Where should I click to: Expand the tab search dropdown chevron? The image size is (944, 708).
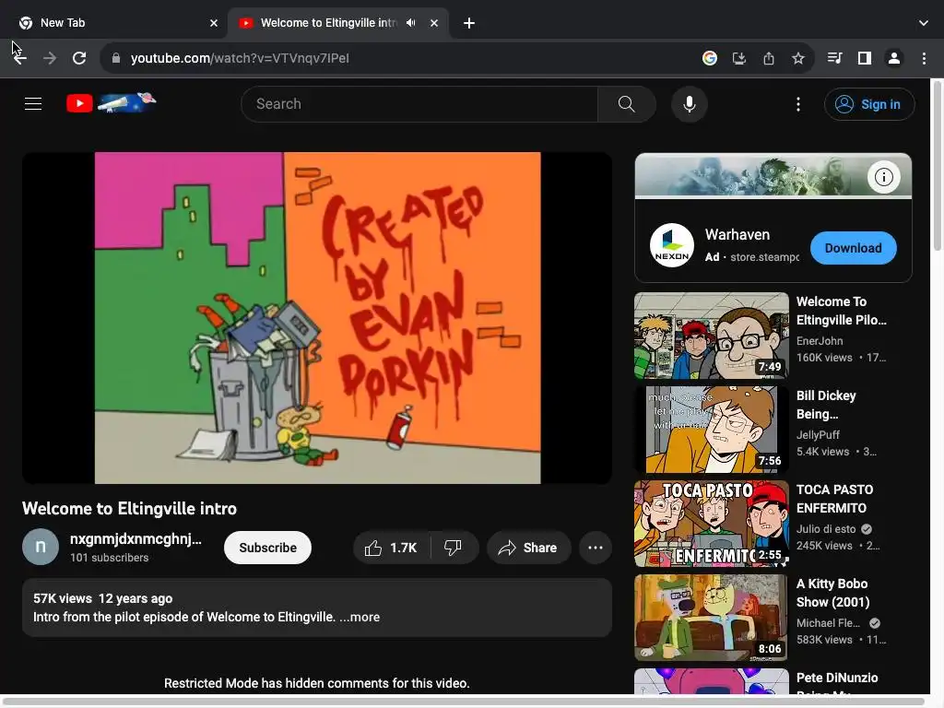(x=924, y=23)
